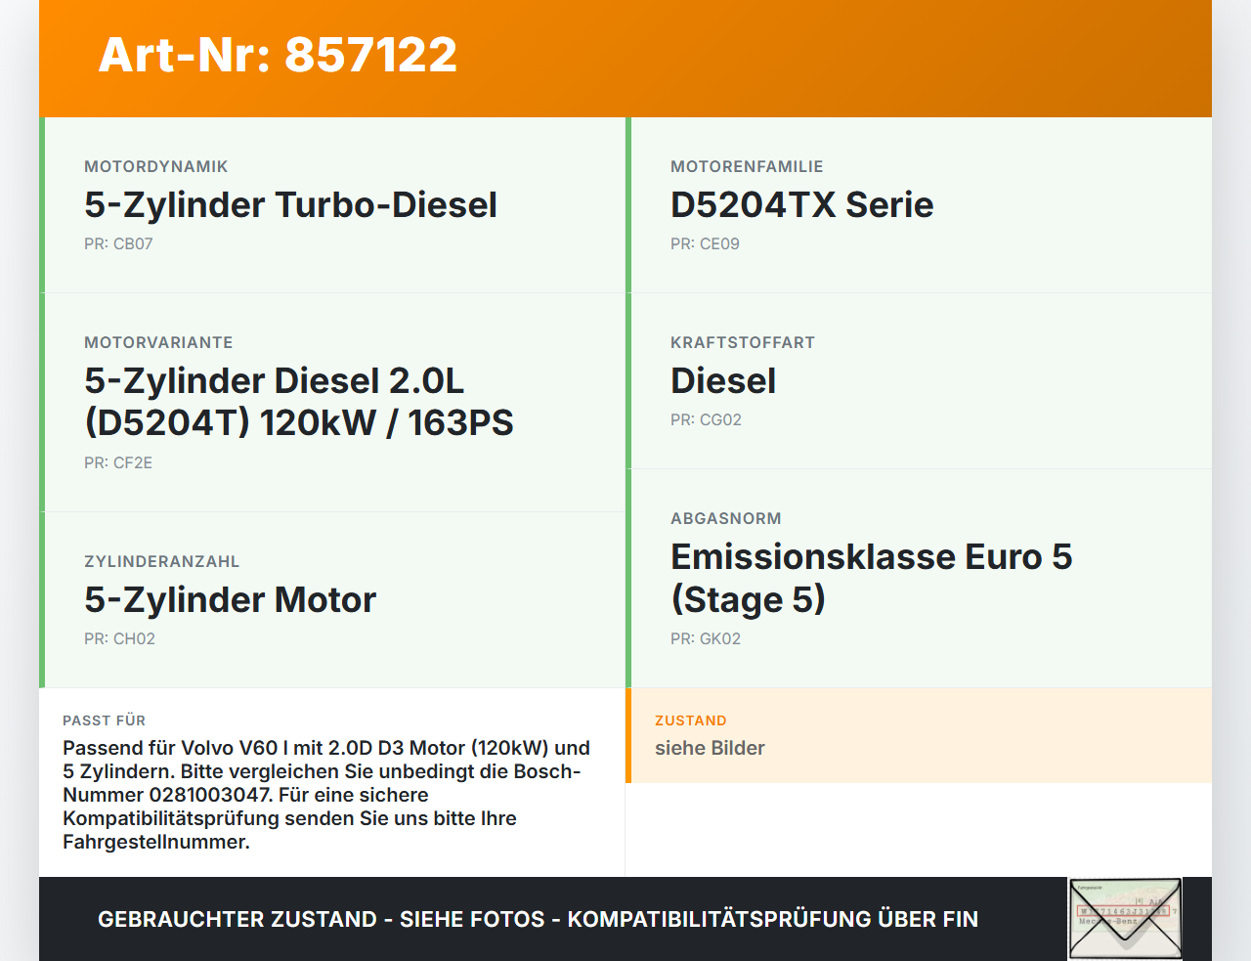The image size is (1251, 961).
Task: Click PR code CE09
Action: [x=705, y=244]
